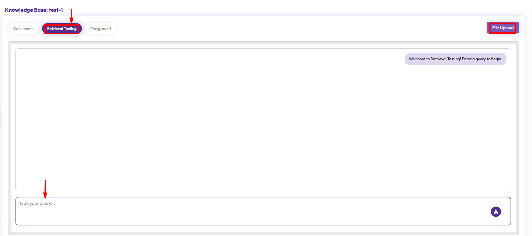The width and height of the screenshot is (532, 236).
Task: Switch to the Documents tab
Action: (x=23, y=29)
